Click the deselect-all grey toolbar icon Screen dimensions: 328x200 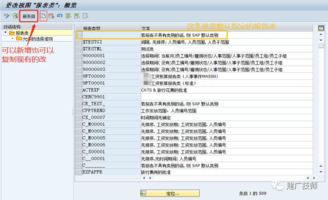click(x=85, y=16)
